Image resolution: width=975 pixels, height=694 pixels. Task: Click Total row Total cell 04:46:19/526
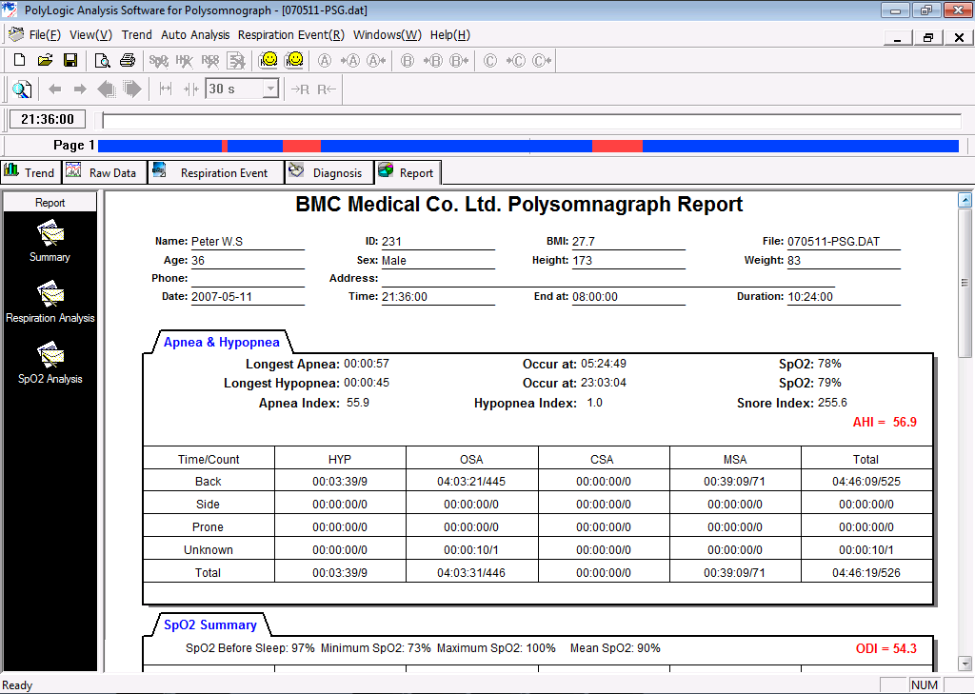(x=866, y=573)
